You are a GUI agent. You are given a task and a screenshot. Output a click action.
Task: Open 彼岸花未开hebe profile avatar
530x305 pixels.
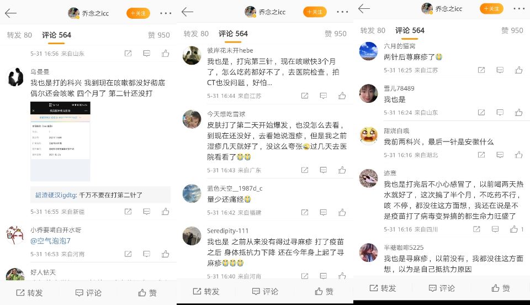[192, 55]
